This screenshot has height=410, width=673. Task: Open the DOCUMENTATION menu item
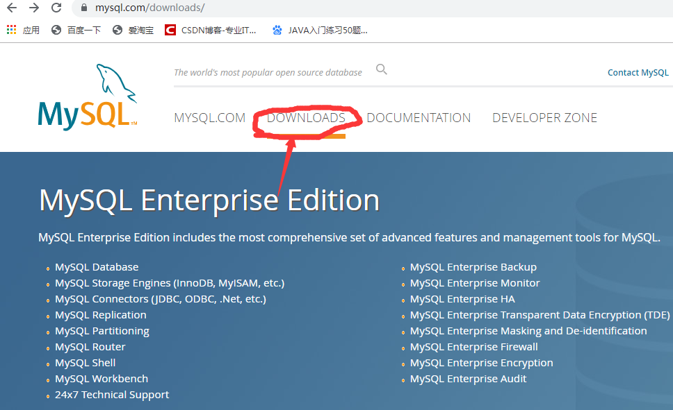coord(419,118)
